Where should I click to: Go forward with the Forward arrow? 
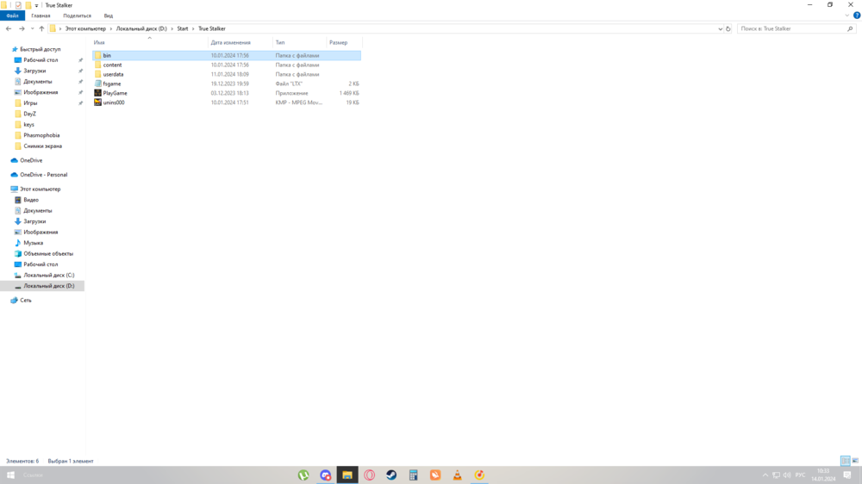(x=22, y=28)
